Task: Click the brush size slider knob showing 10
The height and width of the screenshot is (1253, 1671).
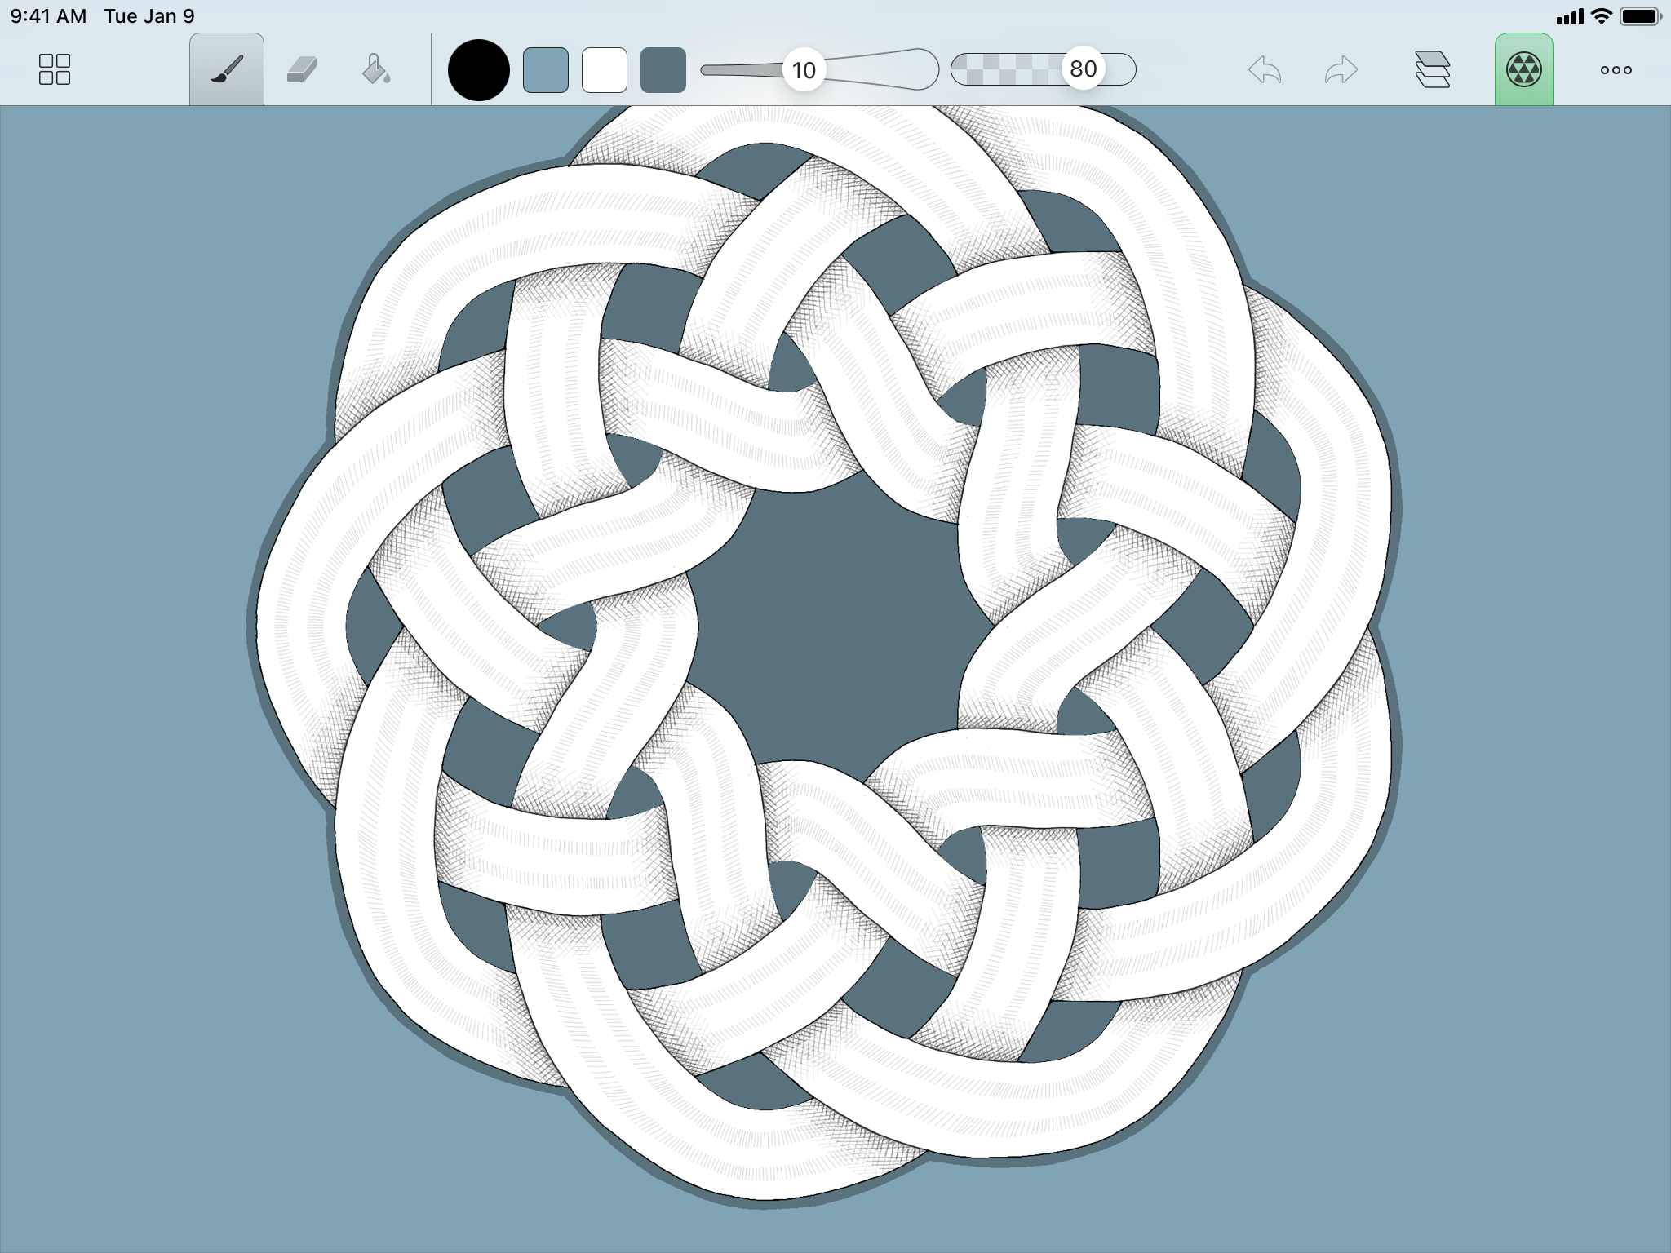Action: click(804, 69)
